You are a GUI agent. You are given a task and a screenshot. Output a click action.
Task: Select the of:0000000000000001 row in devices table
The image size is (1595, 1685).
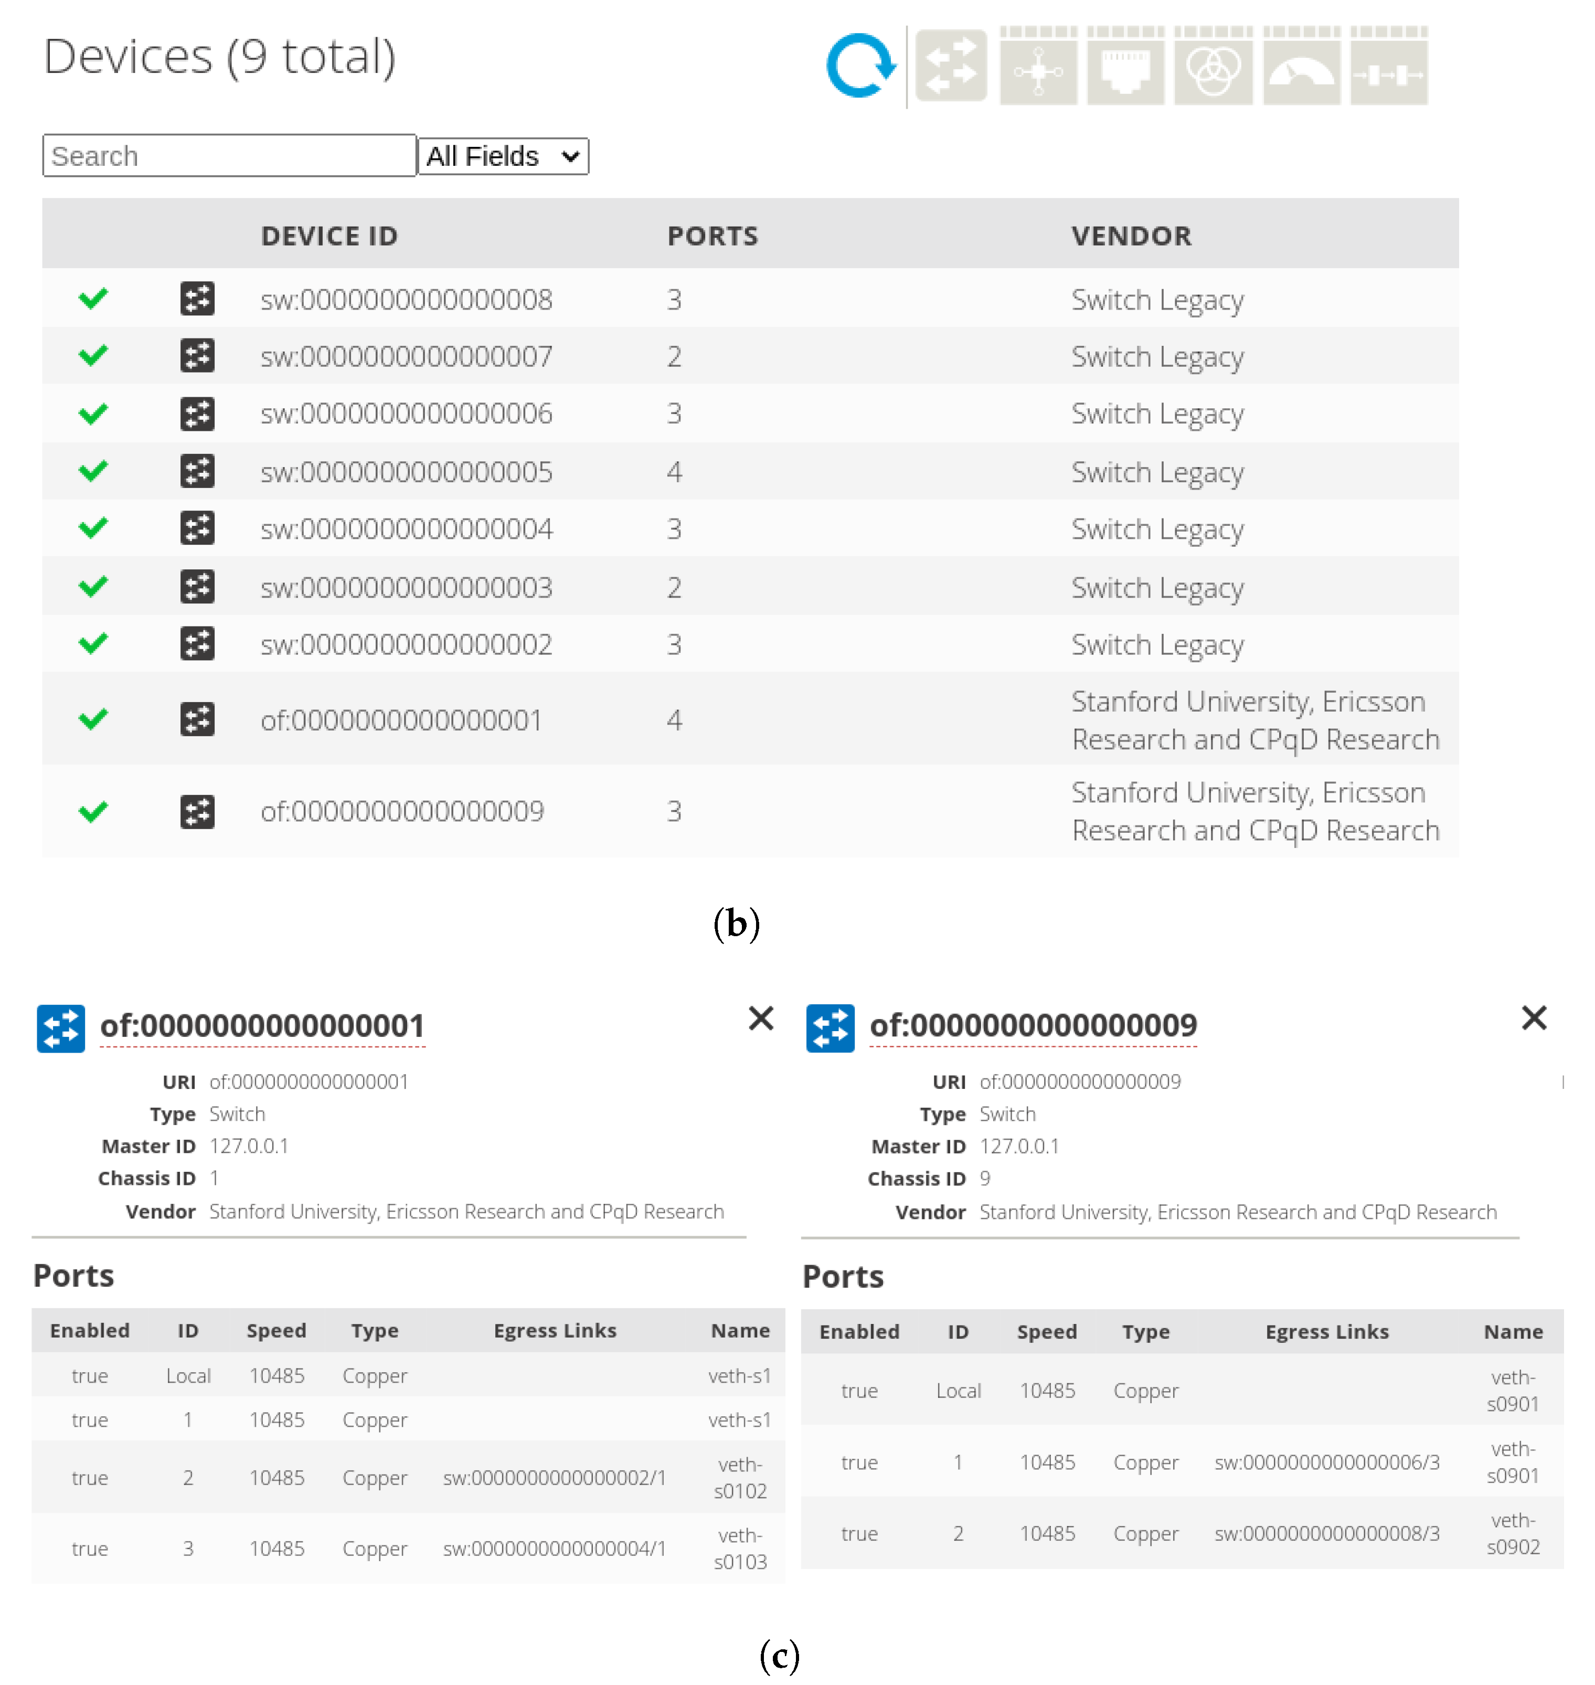[x=401, y=720]
